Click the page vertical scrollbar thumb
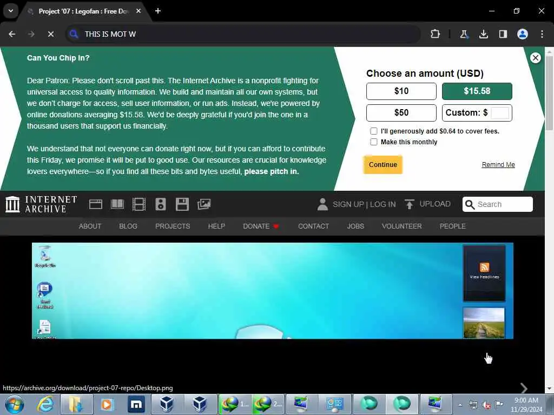 coord(549,92)
